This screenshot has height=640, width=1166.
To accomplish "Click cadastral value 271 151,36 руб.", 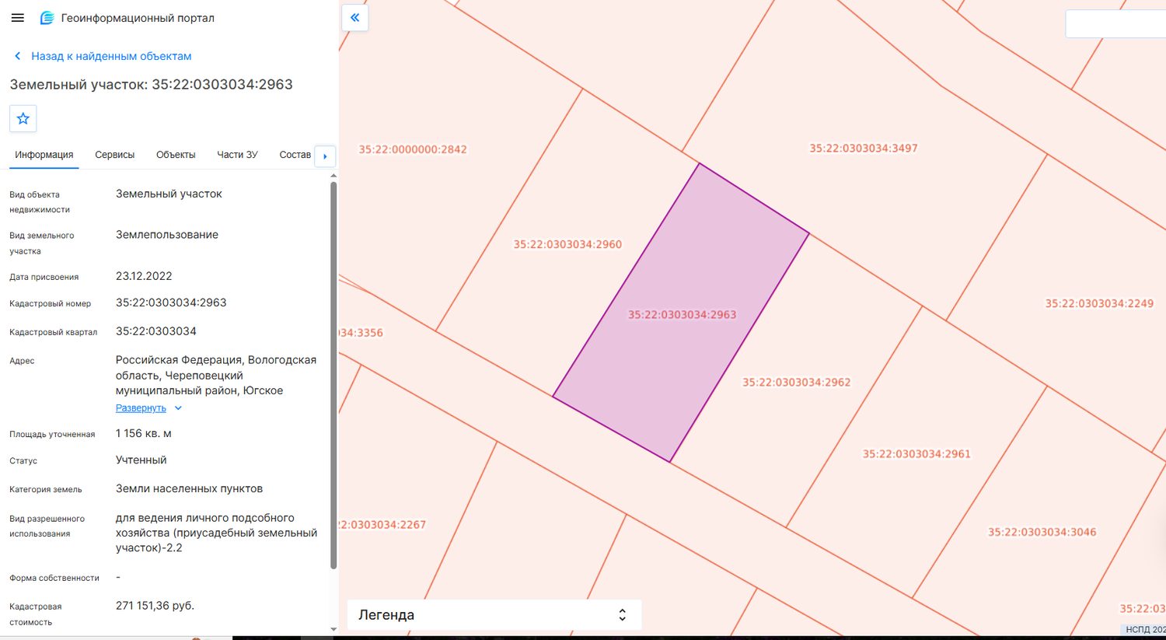I will [155, 605].
